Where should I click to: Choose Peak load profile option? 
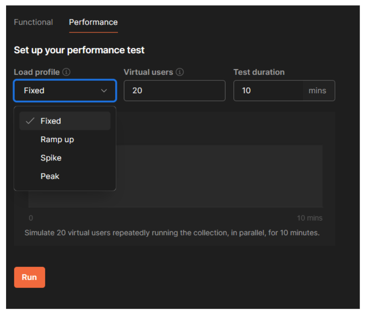click(50, 176)
